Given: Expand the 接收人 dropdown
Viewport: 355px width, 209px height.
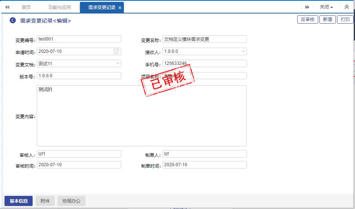Looking at the screenshot, I should coord(243,51).
